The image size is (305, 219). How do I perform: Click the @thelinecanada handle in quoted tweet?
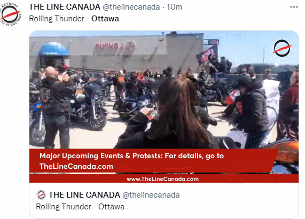point(151,195)
